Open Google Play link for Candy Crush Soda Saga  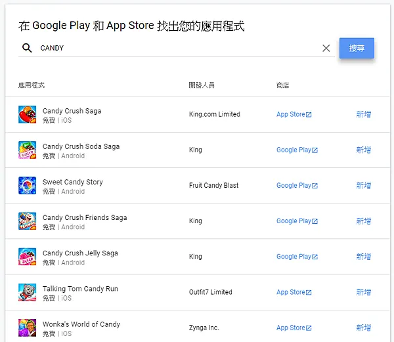click(x=297, y=150)
